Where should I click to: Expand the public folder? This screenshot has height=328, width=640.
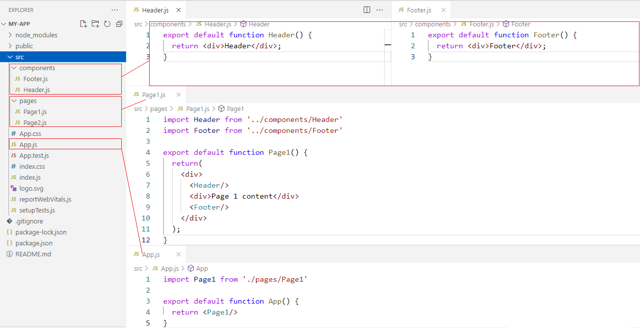click(24, 46)
